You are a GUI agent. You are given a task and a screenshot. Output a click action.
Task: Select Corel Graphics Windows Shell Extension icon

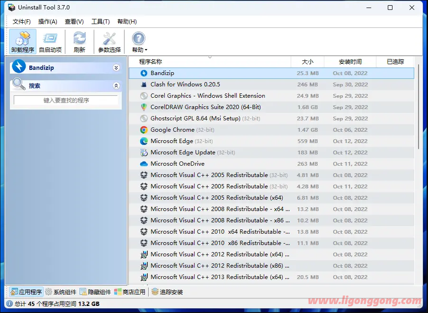144,96
